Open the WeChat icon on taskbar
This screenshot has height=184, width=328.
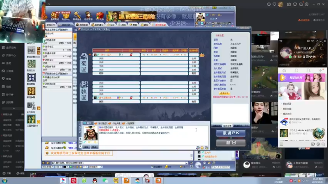pos(105,180)
